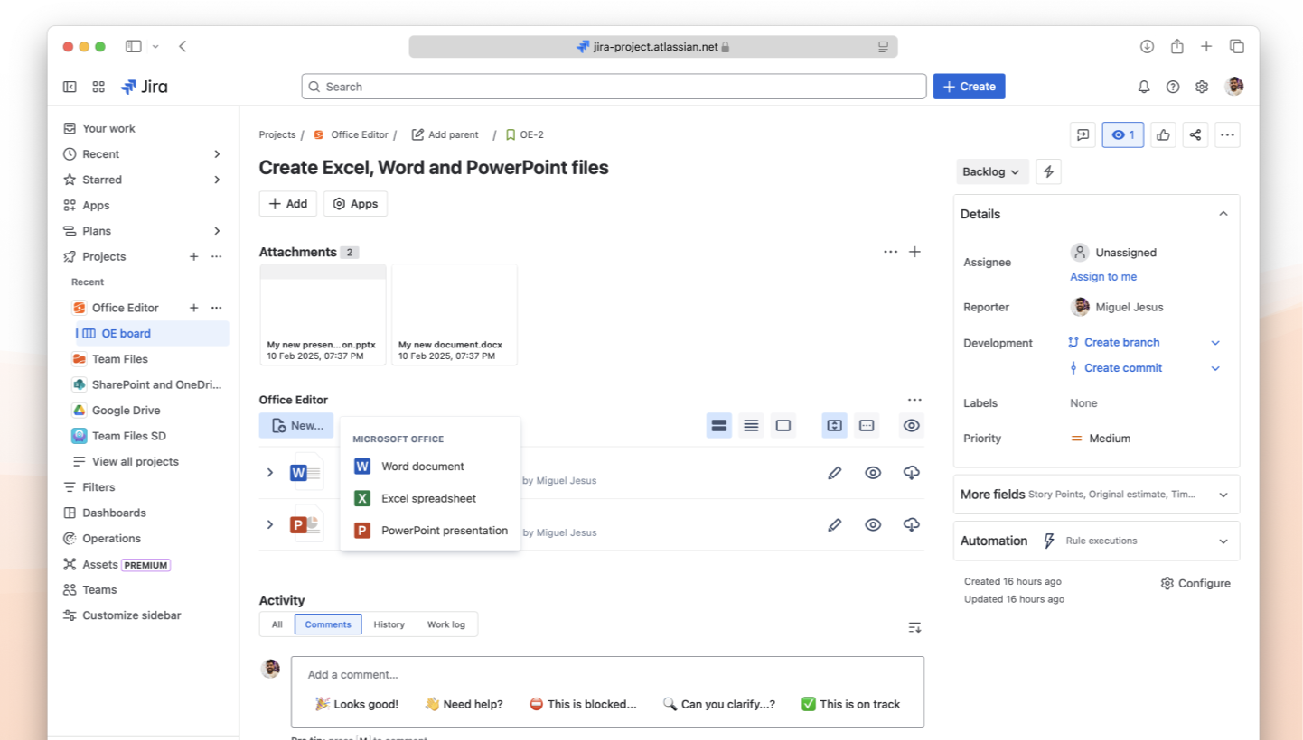Switch Office Editor to the compact list view
1303x740 pixels.
(751, 425)
